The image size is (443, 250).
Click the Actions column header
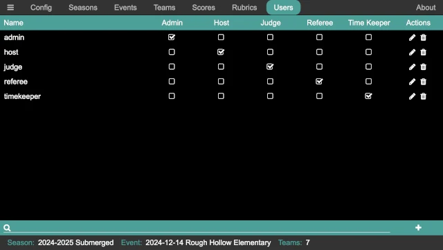pyautogui.click(x=418, y=23)
